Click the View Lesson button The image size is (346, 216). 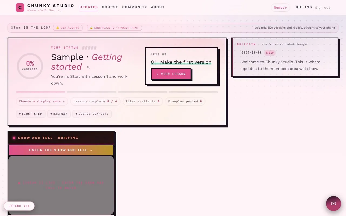(x=171, y=74)
